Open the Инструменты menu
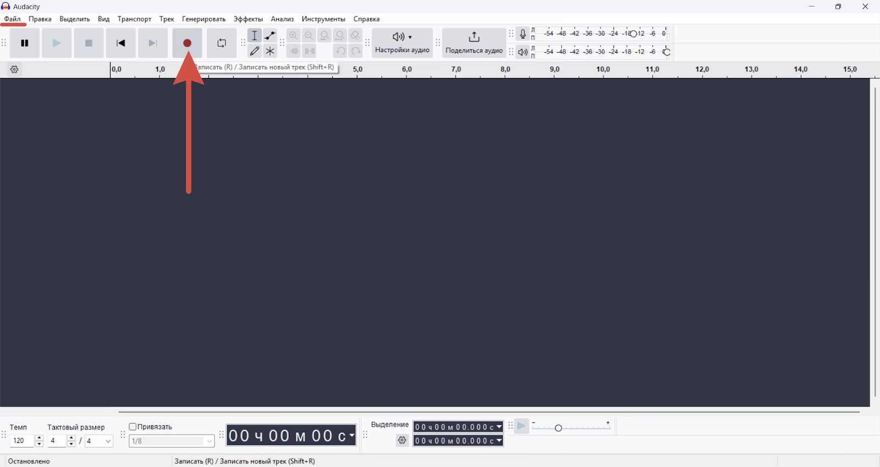 point(323,19)
